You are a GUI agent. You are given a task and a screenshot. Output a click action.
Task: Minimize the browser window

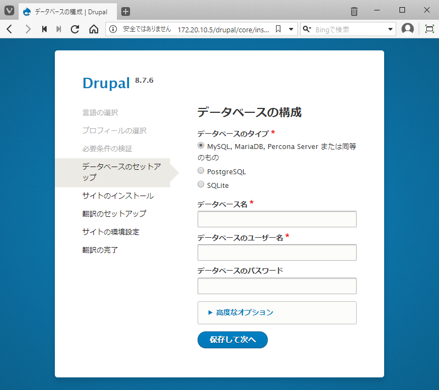[x=377, y=10]
